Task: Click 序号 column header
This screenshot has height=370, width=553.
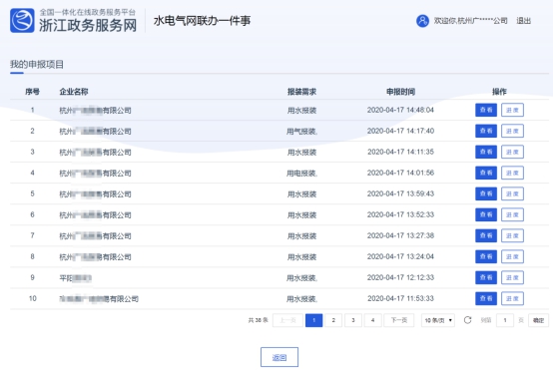Action: (32, 92)
